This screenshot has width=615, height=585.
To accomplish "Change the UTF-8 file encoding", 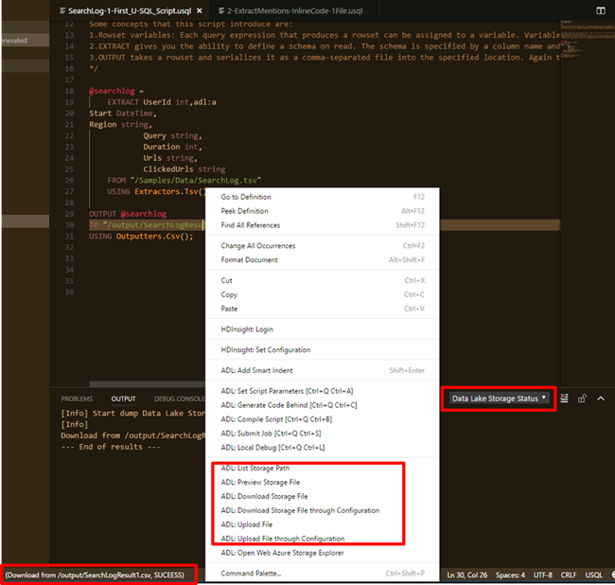I will tap(543, 576).
